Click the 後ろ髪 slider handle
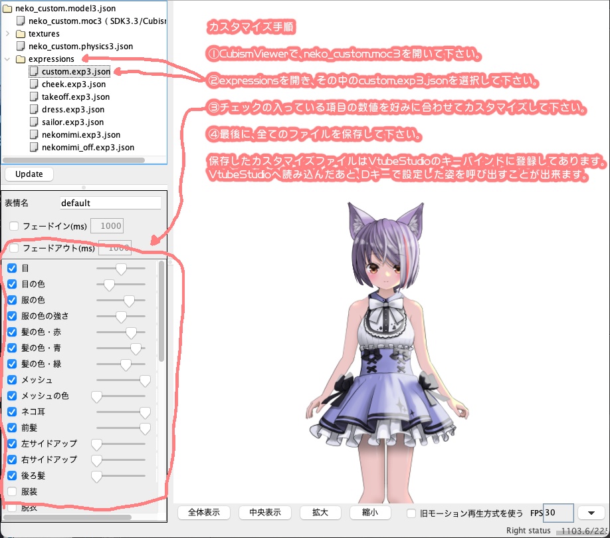610x538 pixels. coord(96,477)
